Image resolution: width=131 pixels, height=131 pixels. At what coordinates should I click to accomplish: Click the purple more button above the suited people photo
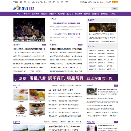[x=116, y=122]
